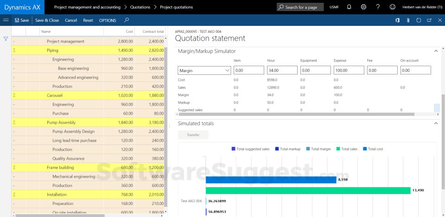This screenshot has width=445, height=217.
Task: Click the smiley feedback icon
Action: [393, 7]
